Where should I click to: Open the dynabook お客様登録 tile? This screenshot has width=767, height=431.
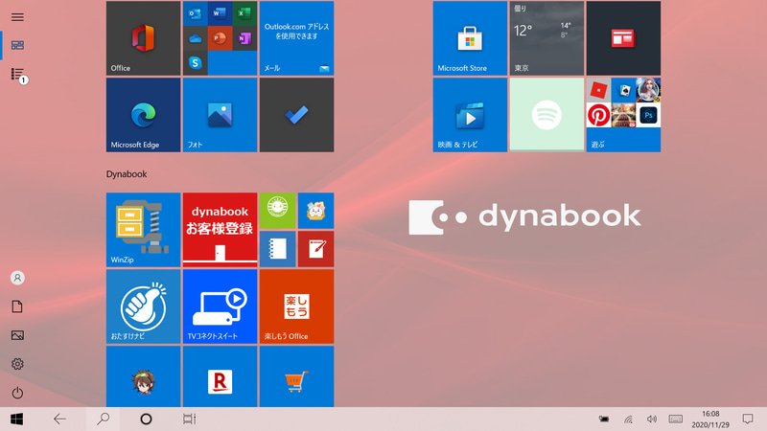coord(221,230)
